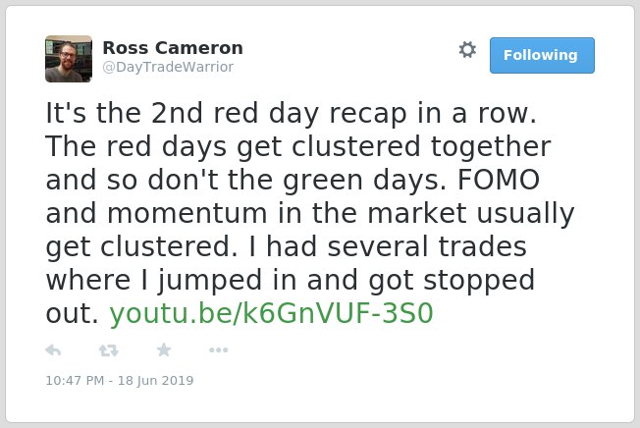Favorite the tweet with the star icon
The width and height of the screenshot is (640, 428).
164,349
